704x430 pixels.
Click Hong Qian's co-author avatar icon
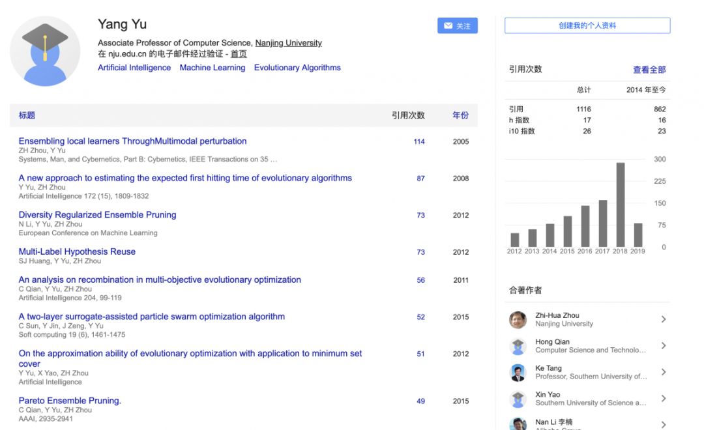pos(518,346)
